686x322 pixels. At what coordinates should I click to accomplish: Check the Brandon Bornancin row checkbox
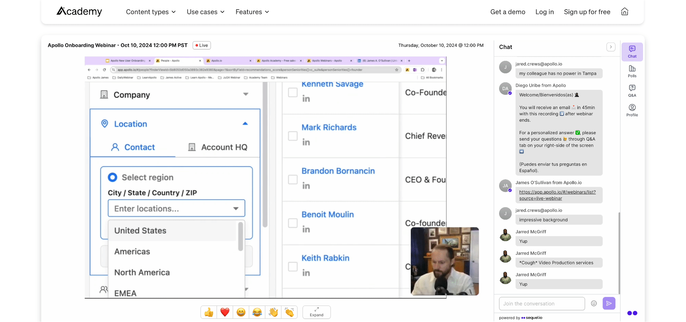tap(293, 180)
